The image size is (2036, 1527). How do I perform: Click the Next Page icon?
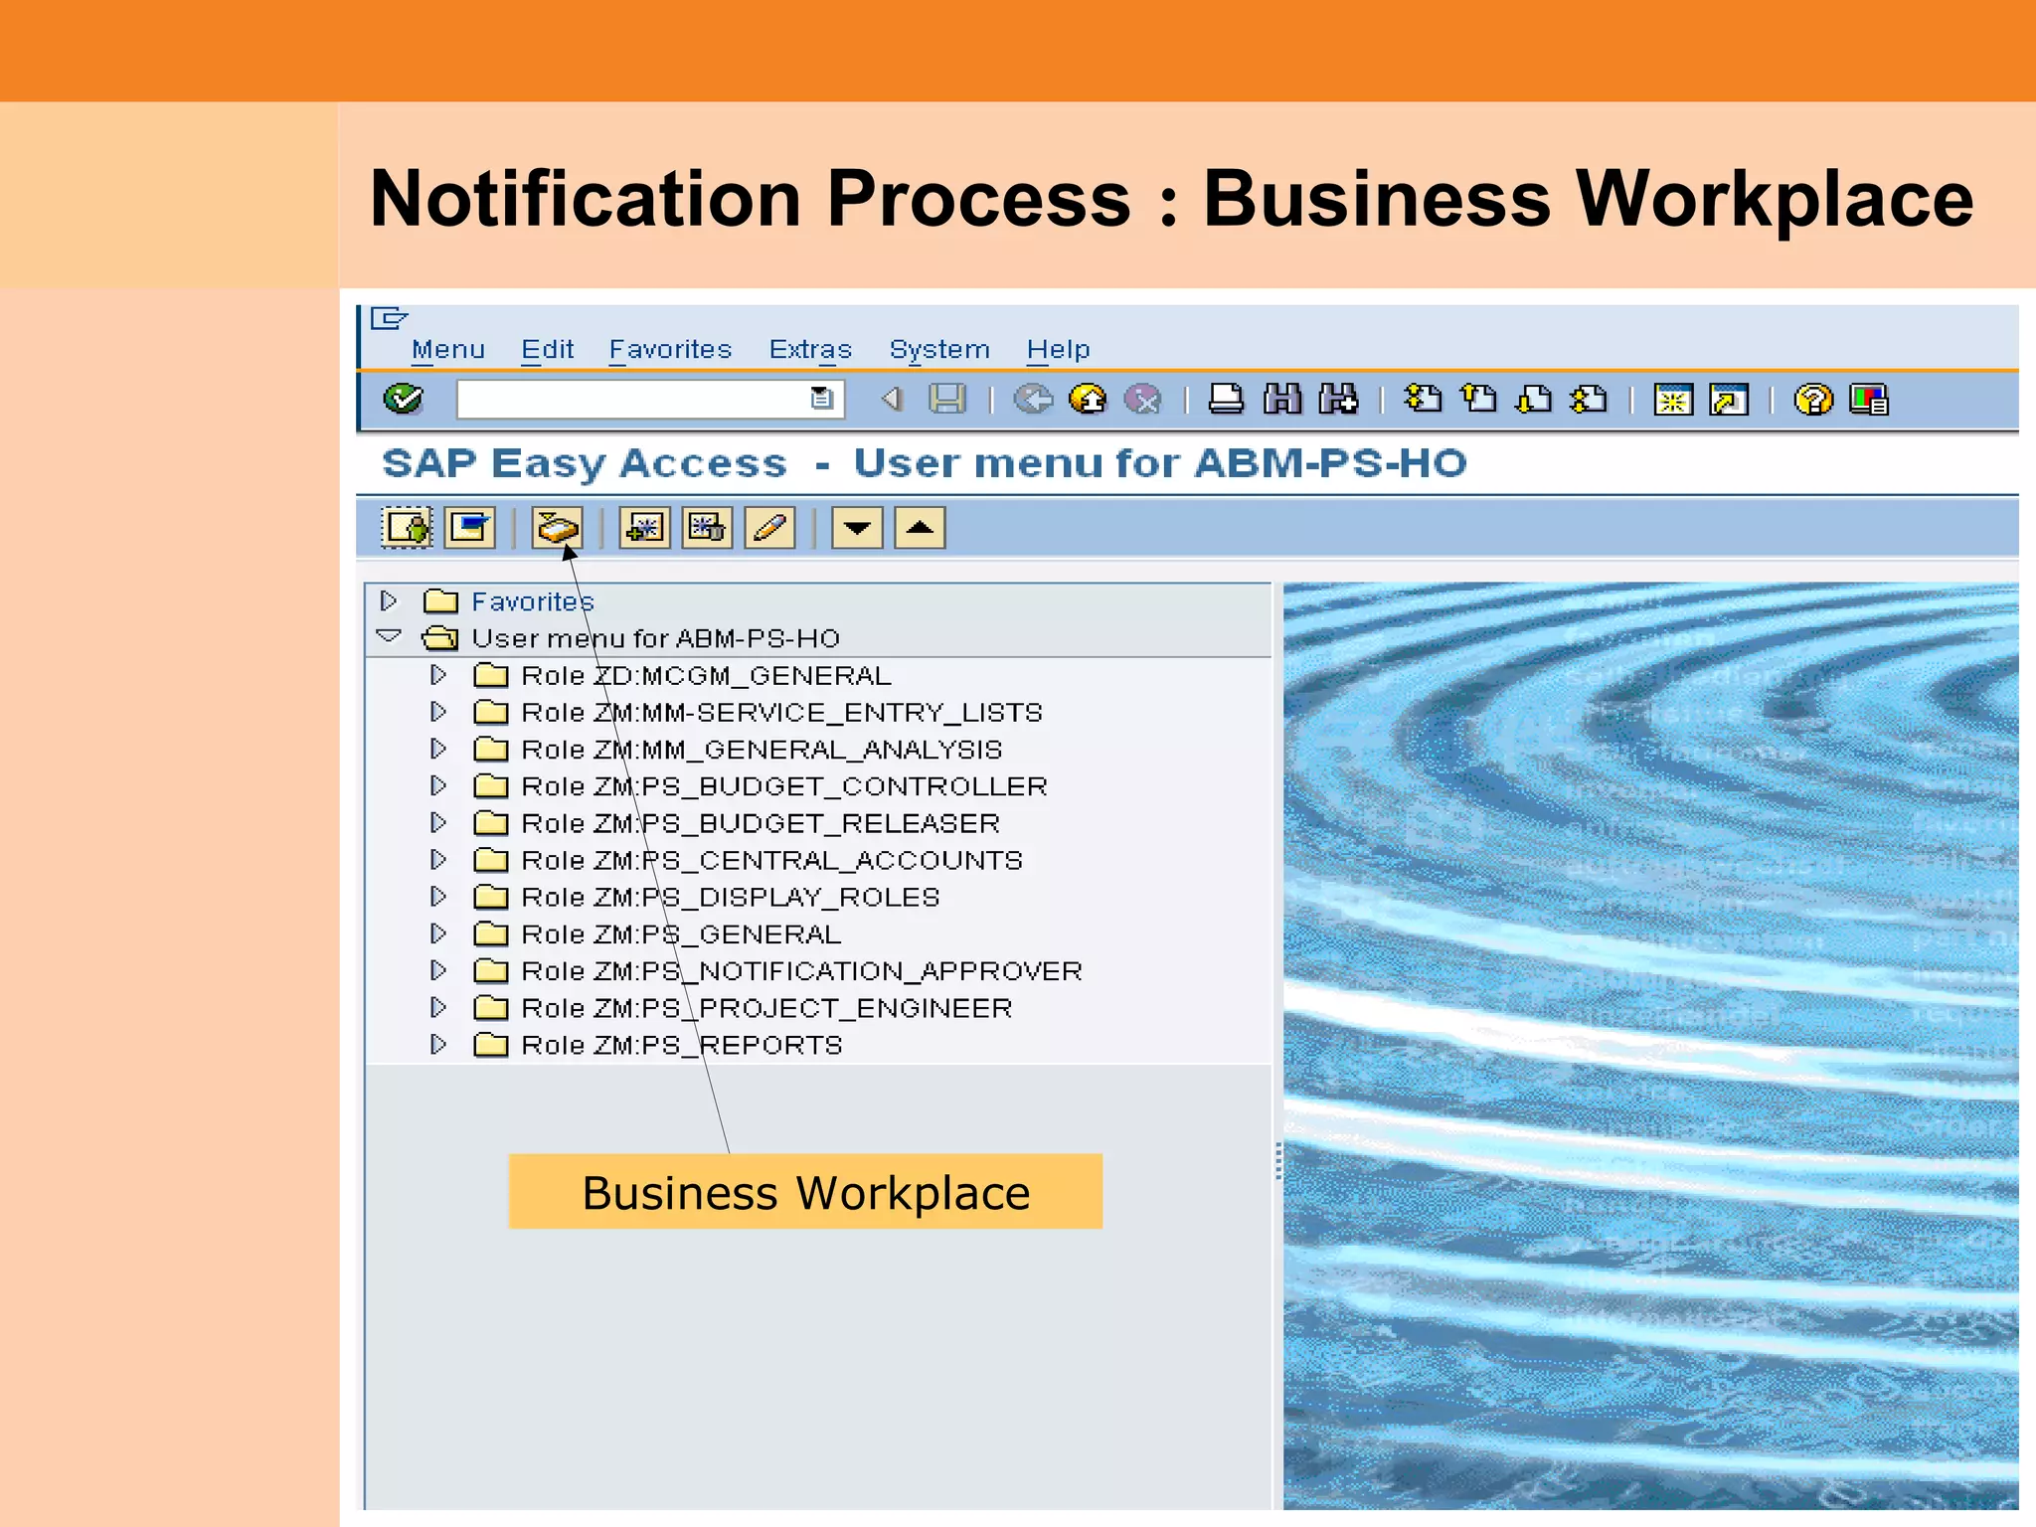[1534, 400]
